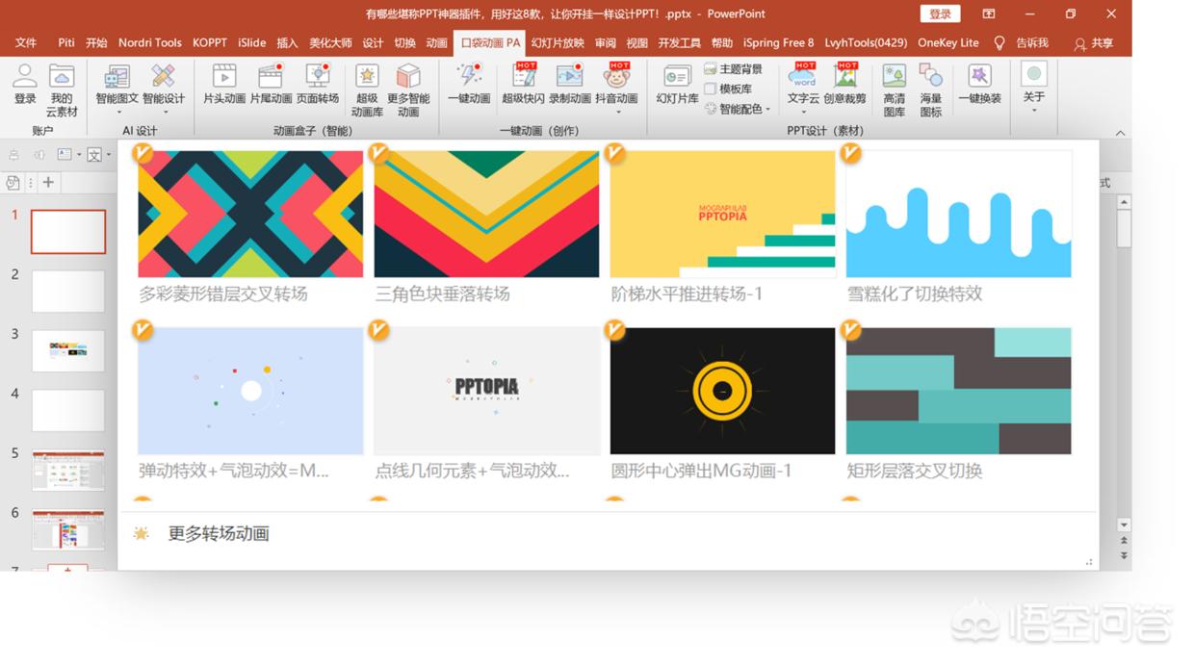
Task: Switch to the iSlide ribbon tab
Action: coord(251,43)
